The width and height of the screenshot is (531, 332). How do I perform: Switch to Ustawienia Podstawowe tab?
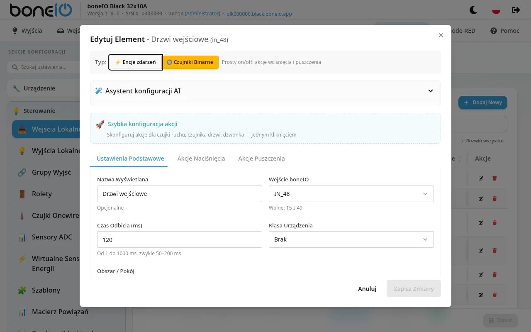tap(130, 159)
